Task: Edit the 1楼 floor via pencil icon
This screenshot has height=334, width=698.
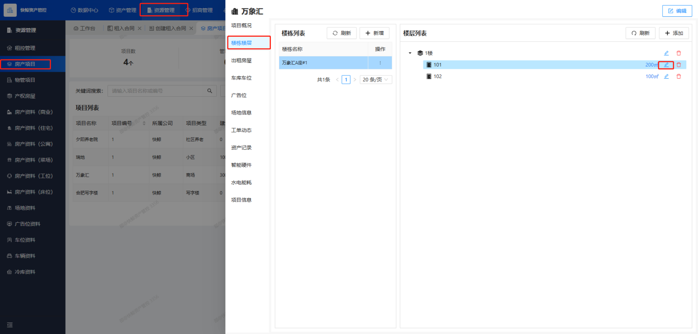Action: click(x=666, y=53)
